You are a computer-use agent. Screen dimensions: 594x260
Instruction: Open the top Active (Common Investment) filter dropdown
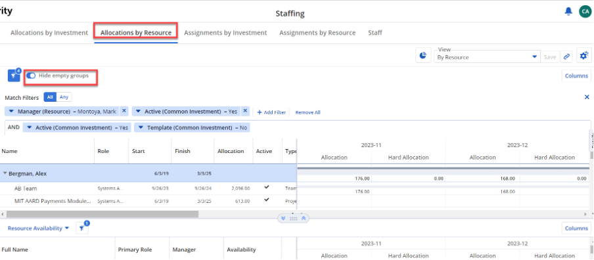click(138, 112)
